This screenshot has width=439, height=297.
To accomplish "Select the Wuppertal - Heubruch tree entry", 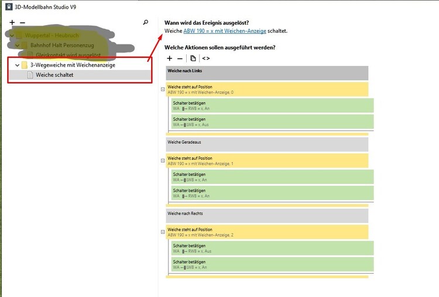I will click(x=52, y=36).
